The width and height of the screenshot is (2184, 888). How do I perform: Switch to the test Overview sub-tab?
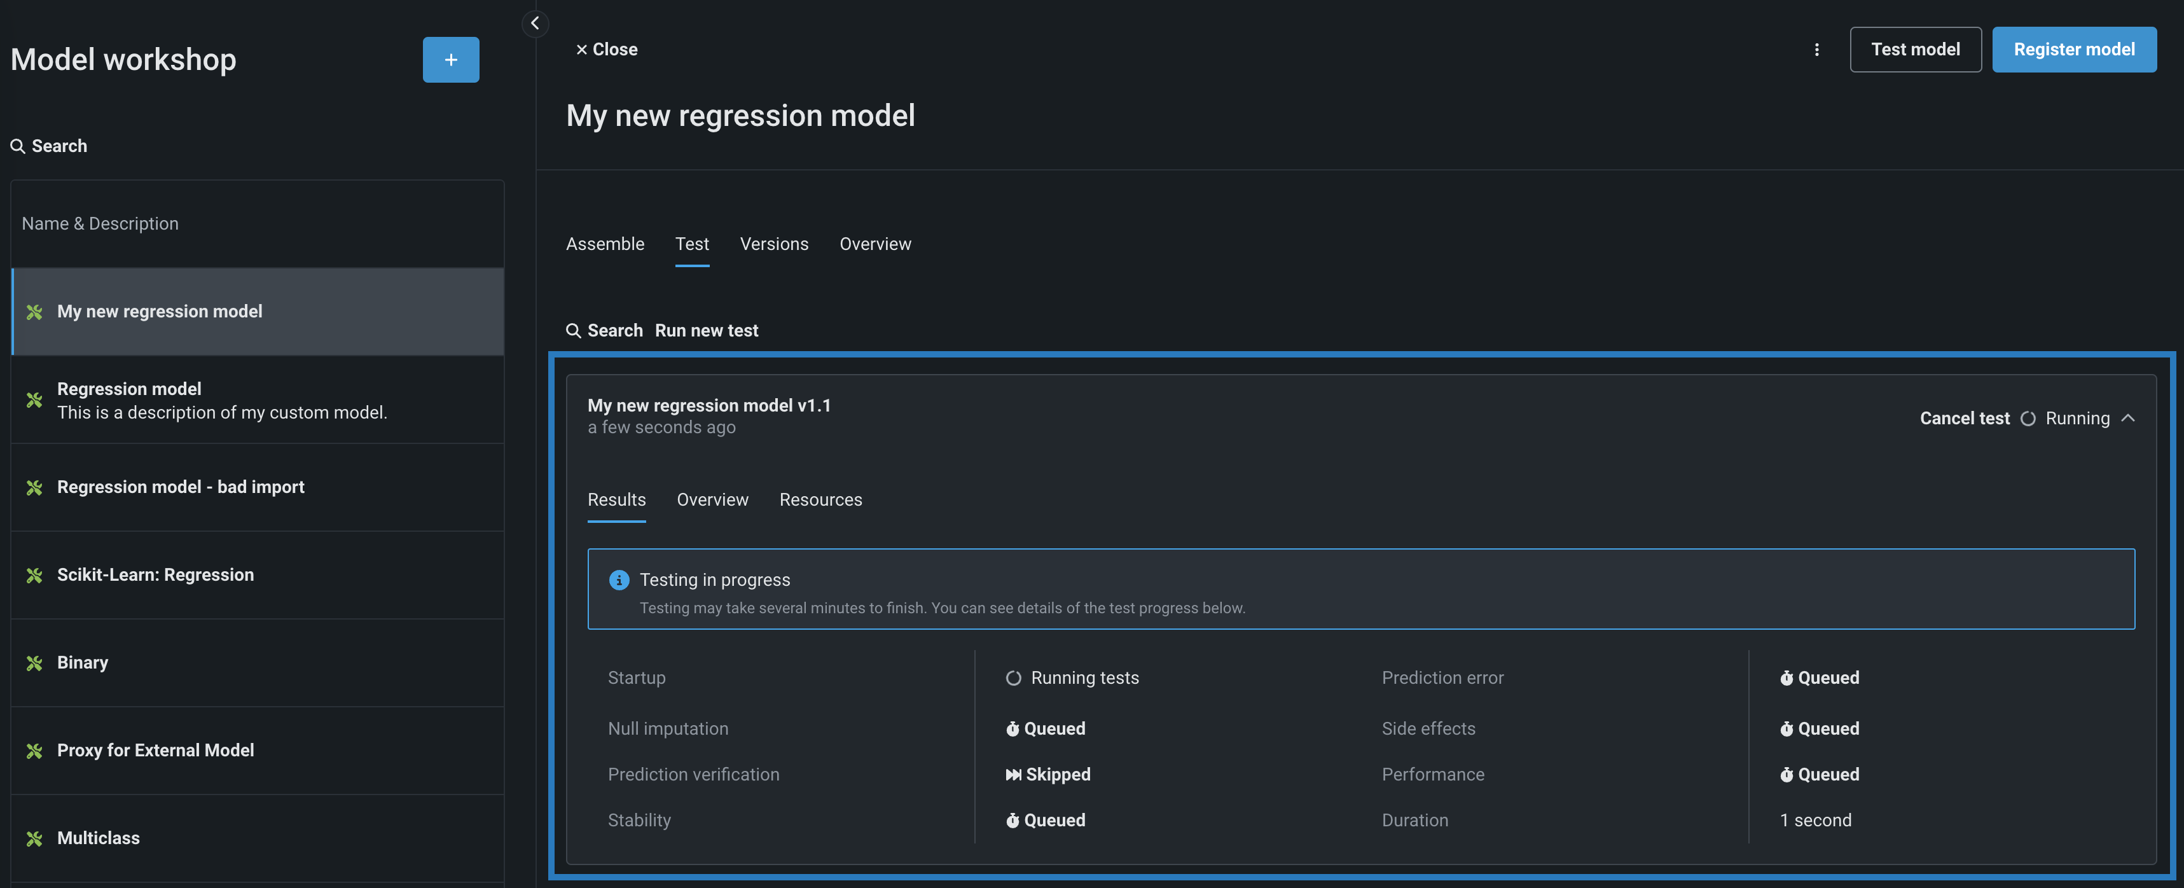pyautogui.click(x=712, y=499)
